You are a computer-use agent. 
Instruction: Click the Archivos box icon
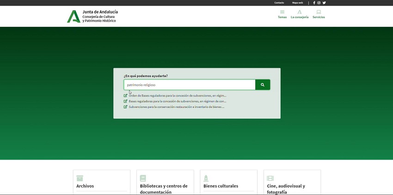coord(80,178)
